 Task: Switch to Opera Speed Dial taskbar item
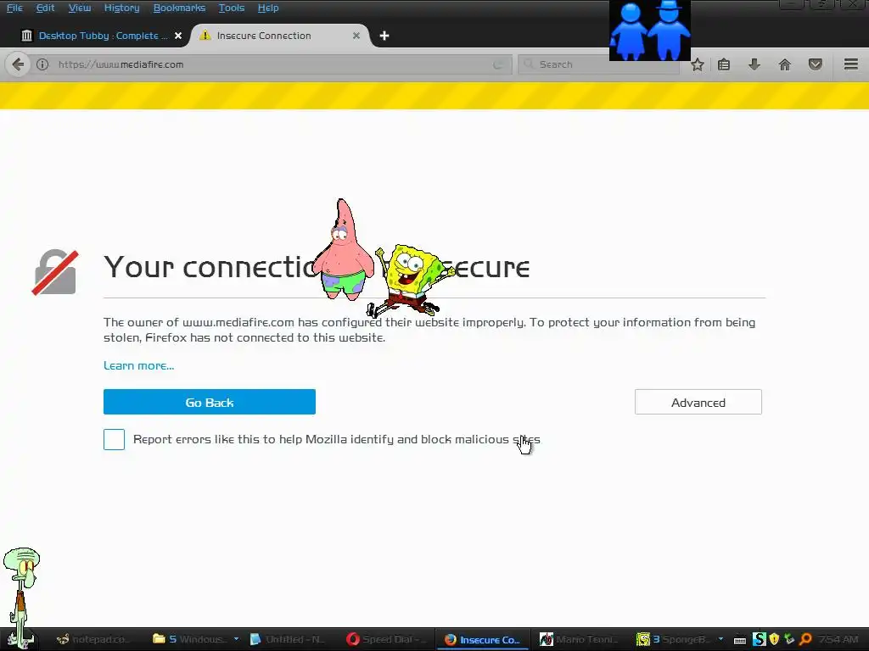click(x=386, y=640)
